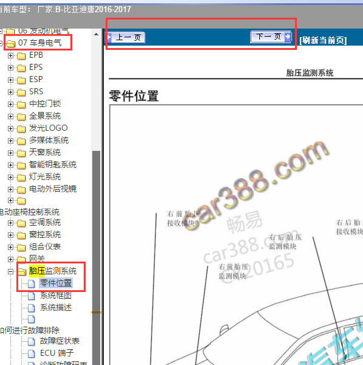Select the 07 车身电气 folder label
This screenshot has height=365, width=363.
coord(39,43)
